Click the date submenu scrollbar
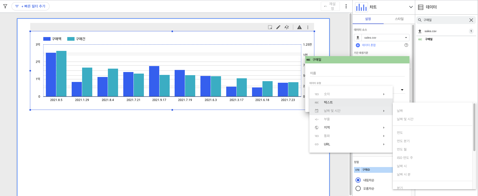This screenshot has width=478, height=196. (x=474, y=127)
